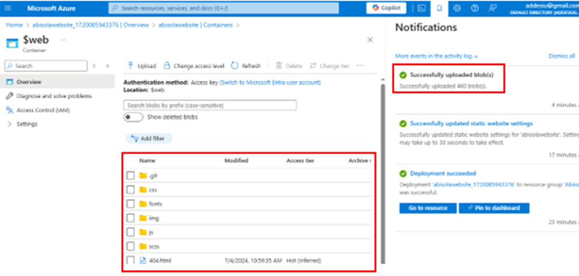Click Upload in the toolbar
579x276 pixels.
[142, 66]
